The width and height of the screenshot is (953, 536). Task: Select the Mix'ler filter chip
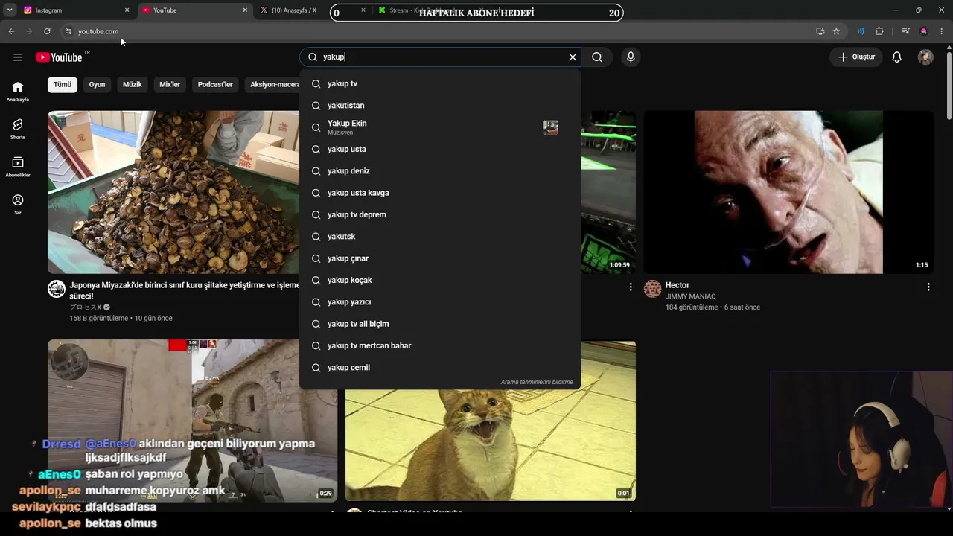pyautogui.click(x=170, y=85)
